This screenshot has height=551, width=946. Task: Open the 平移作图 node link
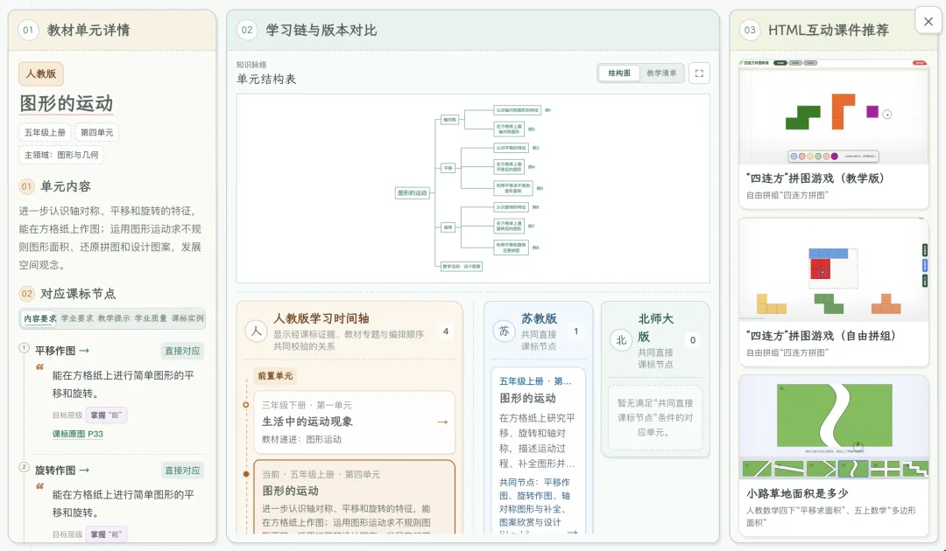pyautogui.click(x=61, y=351)
